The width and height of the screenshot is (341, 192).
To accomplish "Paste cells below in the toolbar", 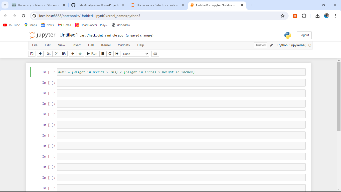I will point(64,54).
